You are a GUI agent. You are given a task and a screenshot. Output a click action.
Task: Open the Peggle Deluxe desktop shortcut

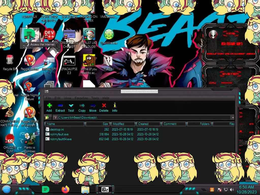[x=29, y=63]
